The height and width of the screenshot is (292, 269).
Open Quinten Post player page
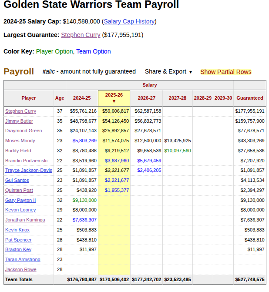(19, 190)
